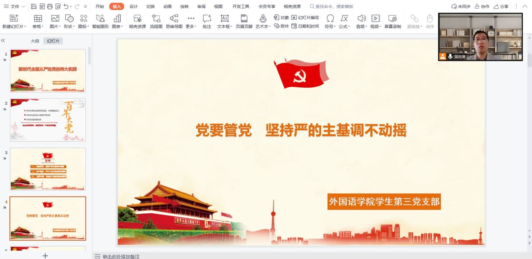
Task: Switch to the outline (大纲) view
Action: coord(35,41)
